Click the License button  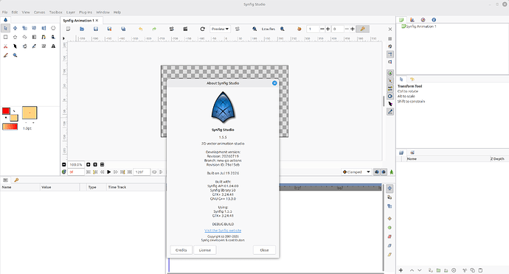[x=205, y=250]
